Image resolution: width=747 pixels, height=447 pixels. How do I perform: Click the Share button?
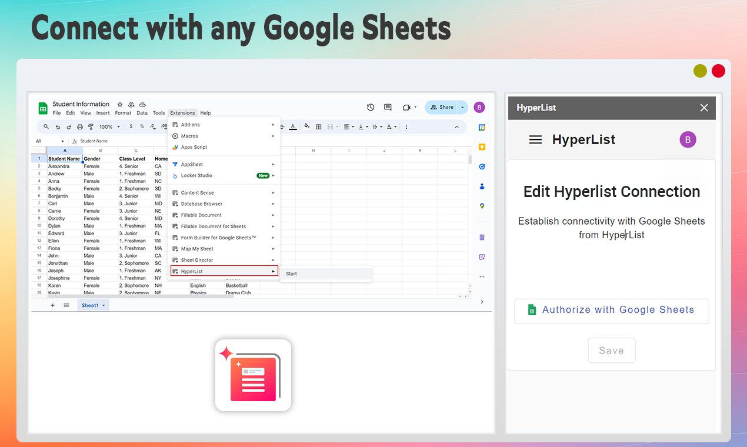442,107
